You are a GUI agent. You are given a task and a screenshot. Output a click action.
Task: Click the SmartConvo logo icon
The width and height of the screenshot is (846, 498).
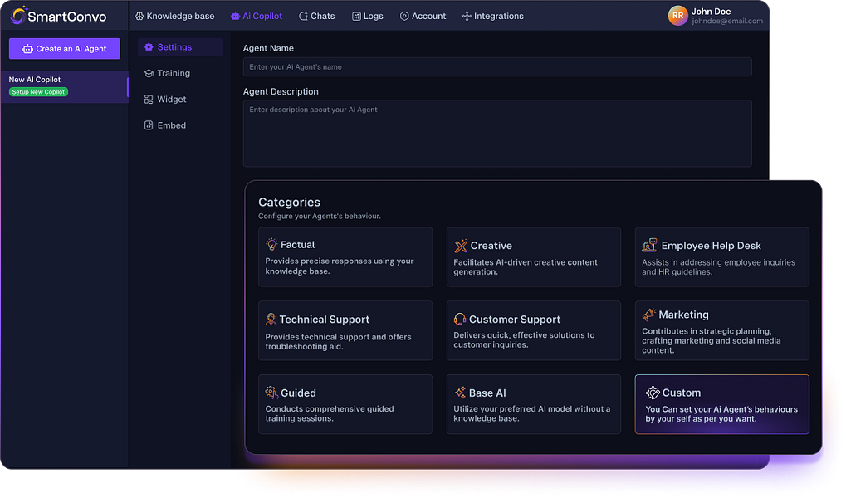coord(17,15)
